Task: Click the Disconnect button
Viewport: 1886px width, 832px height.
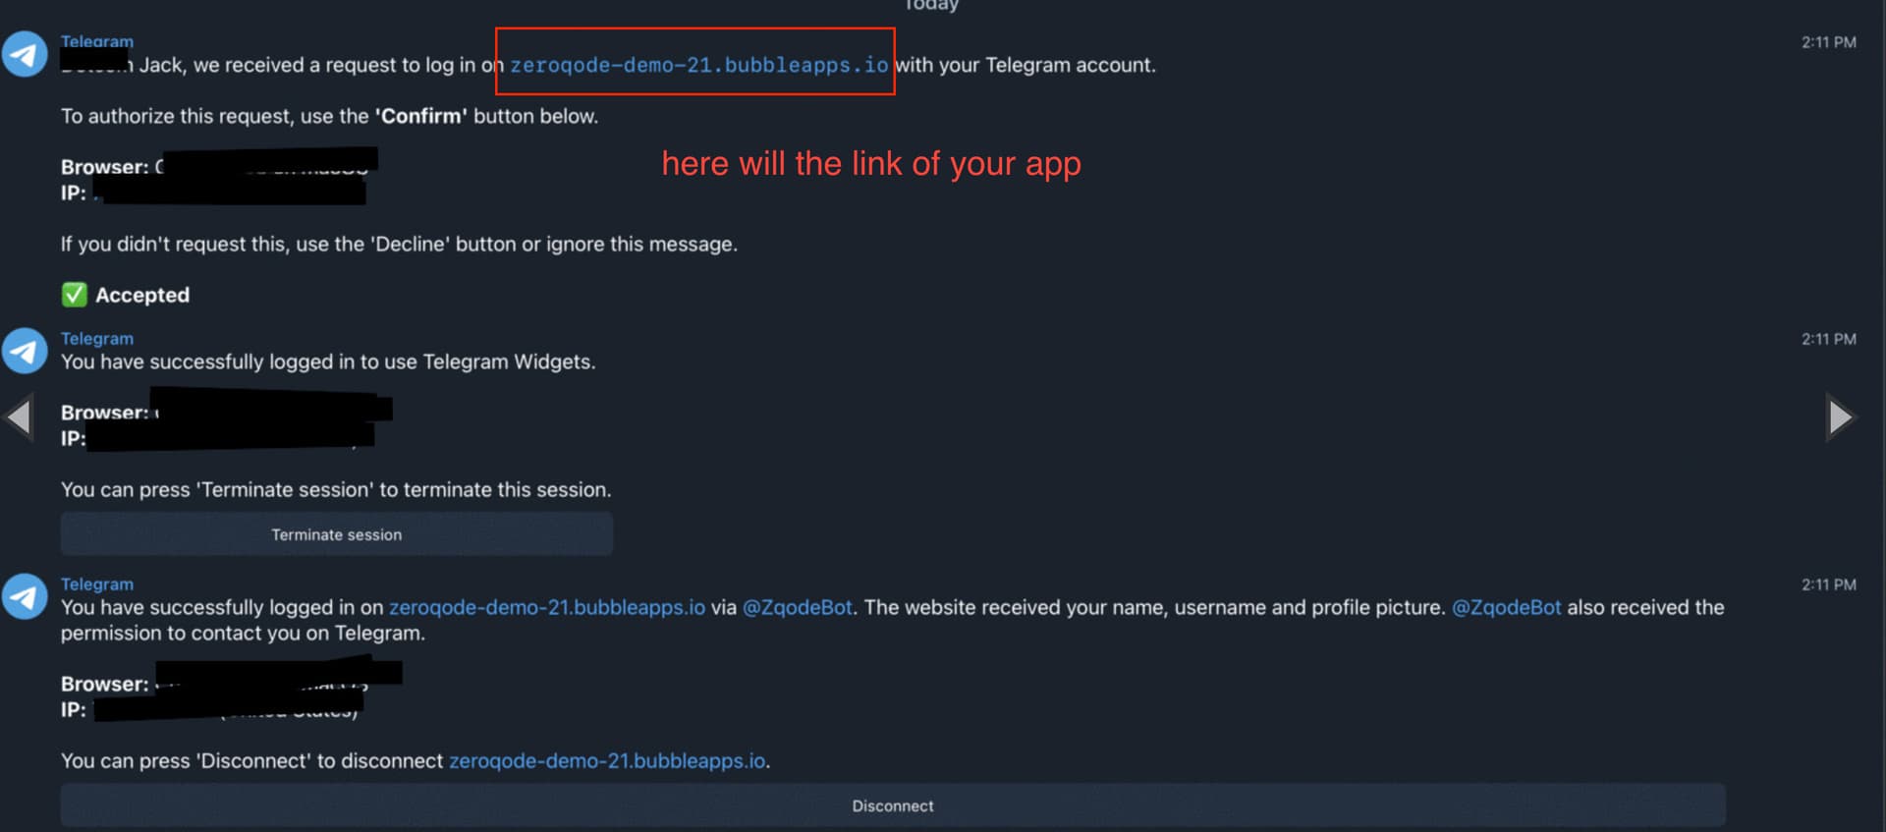Action: [893, 805]
